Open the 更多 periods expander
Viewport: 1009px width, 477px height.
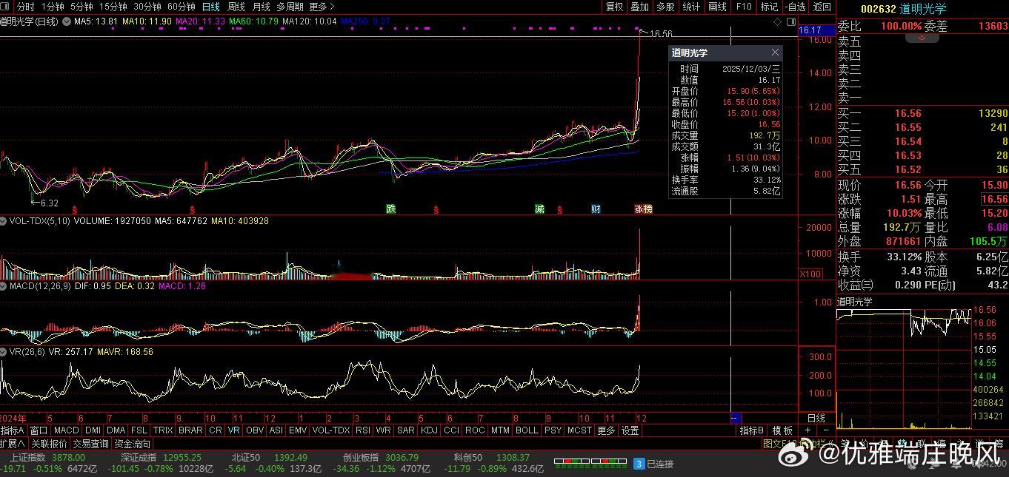tap(320, 7)
